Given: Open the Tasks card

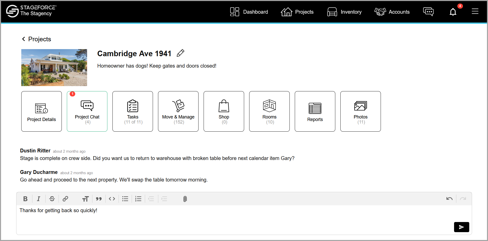Looking at the screenshot, I should point(132,111).
